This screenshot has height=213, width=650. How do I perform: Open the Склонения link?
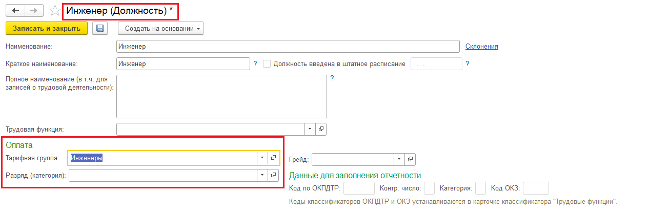pyautogui.click(x=481, y=47)
